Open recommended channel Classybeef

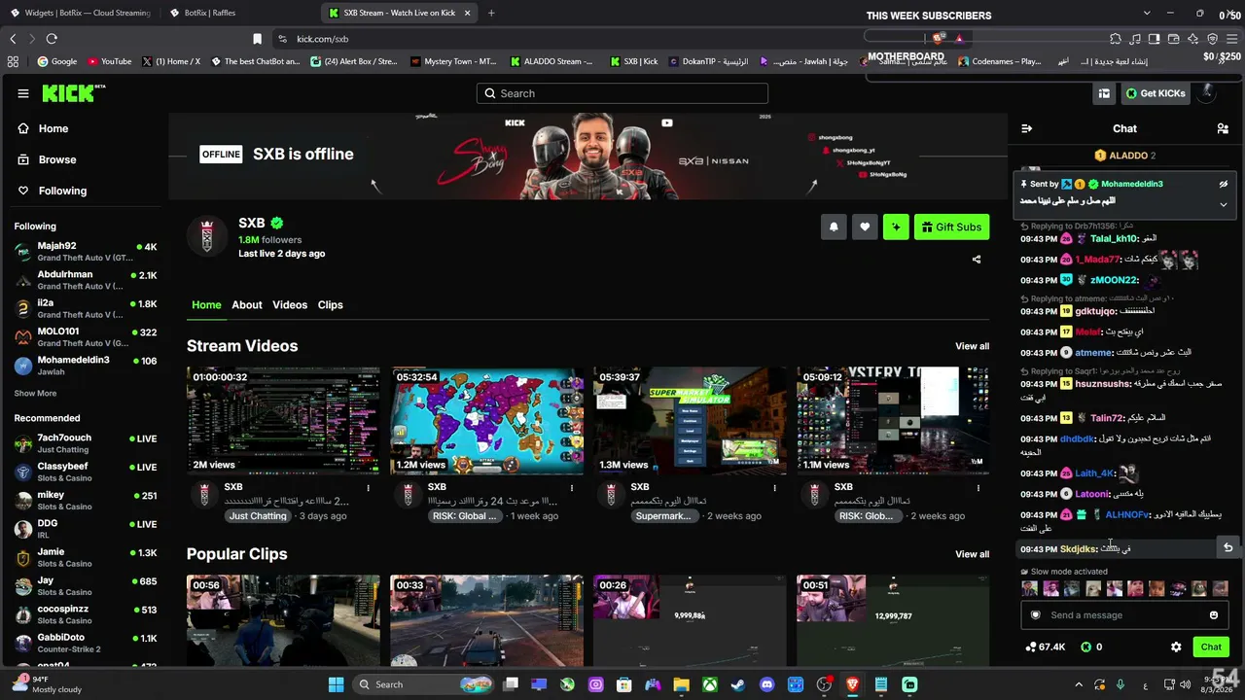tap(86, 472)
